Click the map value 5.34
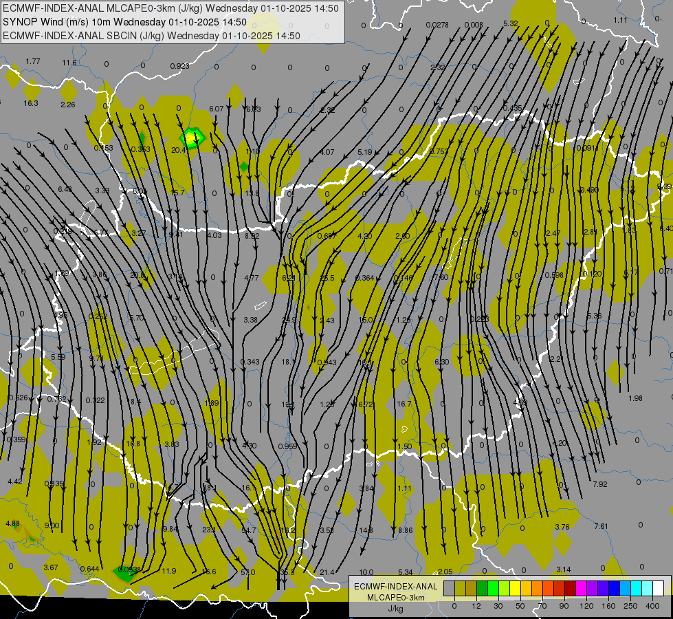 405,572
